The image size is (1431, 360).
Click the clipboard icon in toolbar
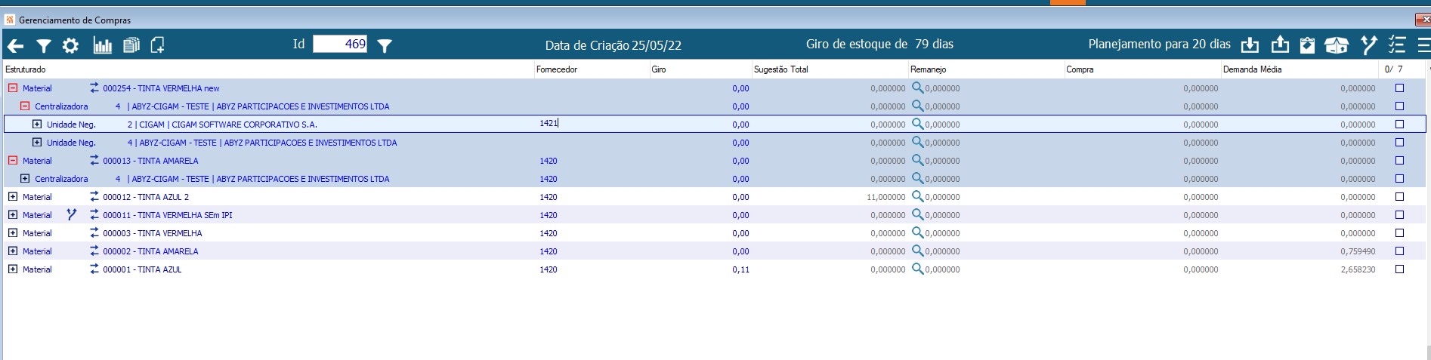[1307, 45]
